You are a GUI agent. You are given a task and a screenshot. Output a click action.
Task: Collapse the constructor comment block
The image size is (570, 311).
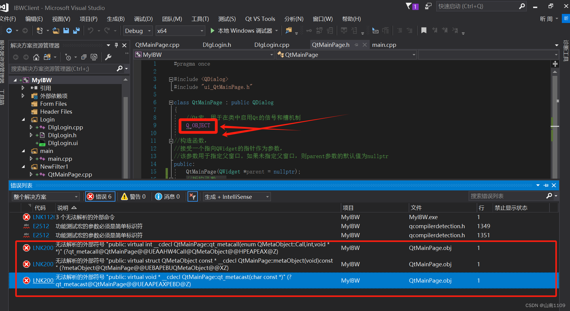[171, 141]
